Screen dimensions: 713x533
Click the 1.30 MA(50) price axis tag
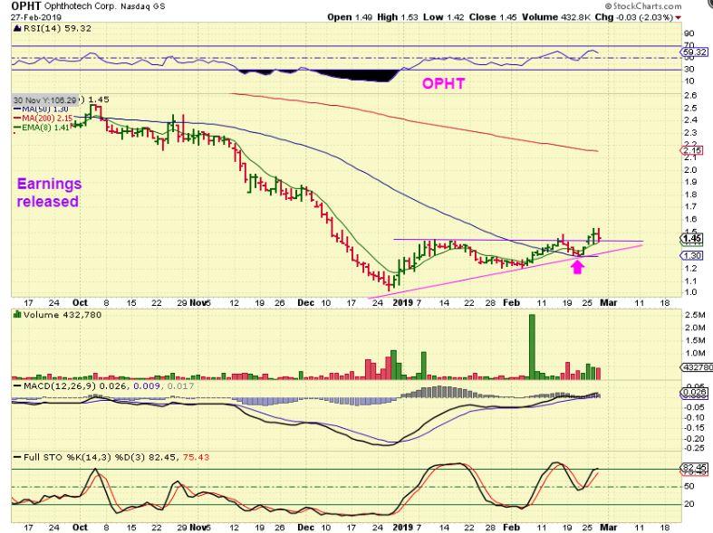point(691,255)
